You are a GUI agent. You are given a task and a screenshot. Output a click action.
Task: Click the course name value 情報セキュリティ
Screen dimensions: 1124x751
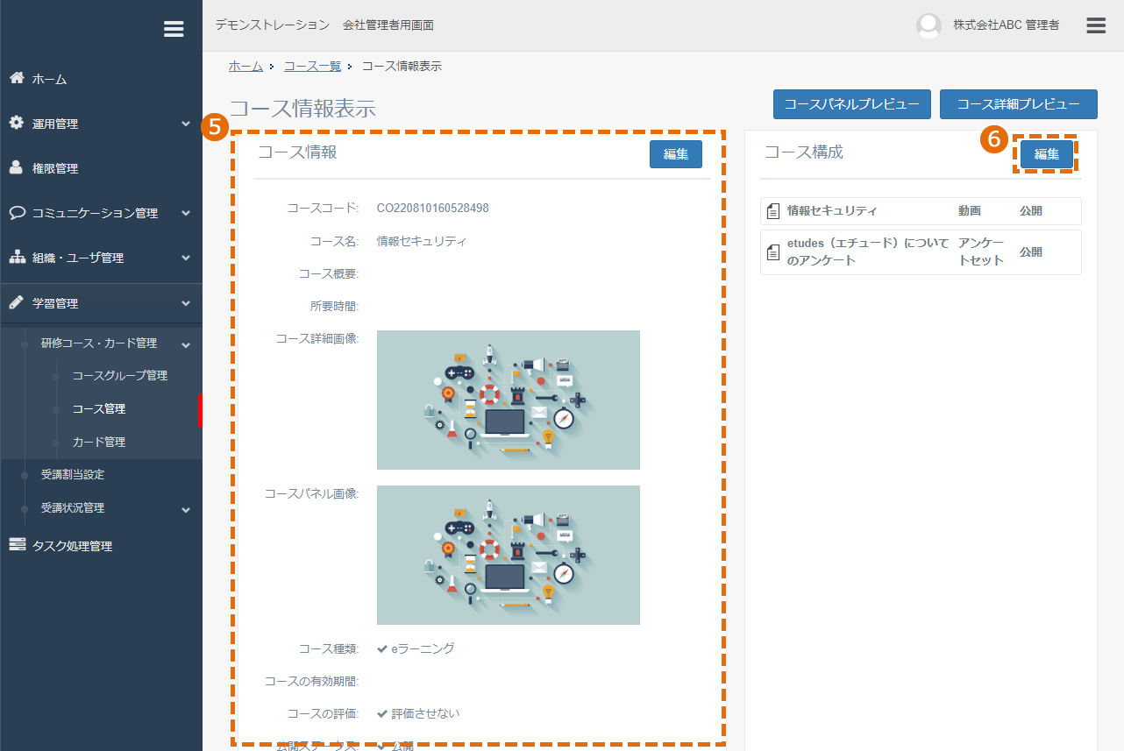pyautogui.click(x=422, y=241)
